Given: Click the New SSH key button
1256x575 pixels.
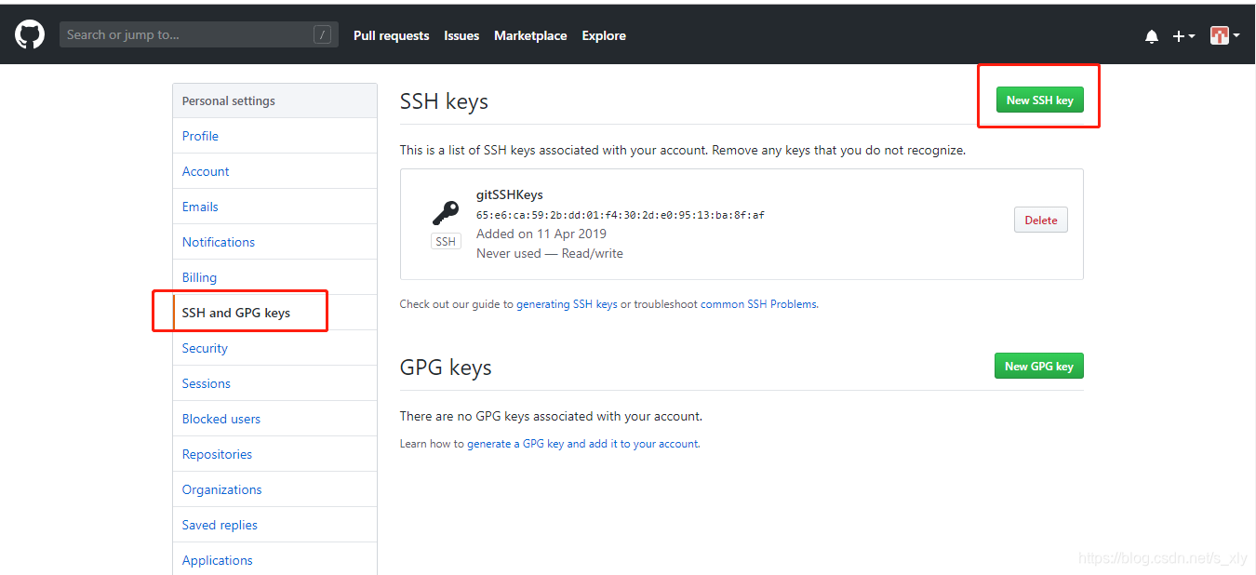Looking at the screenshot, I should 1039,100.
